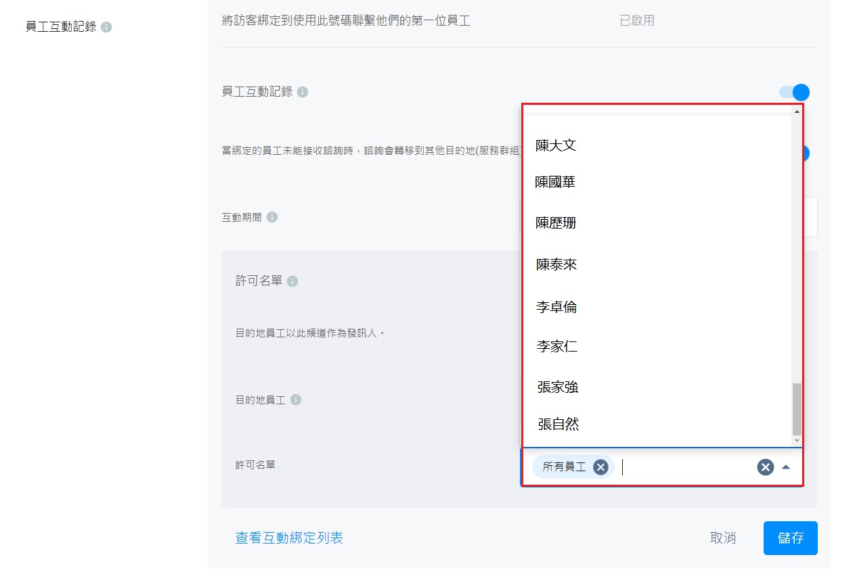Click info icon beside sidebar 員工互動記錄
855x574 pixels.
point(106,28)
